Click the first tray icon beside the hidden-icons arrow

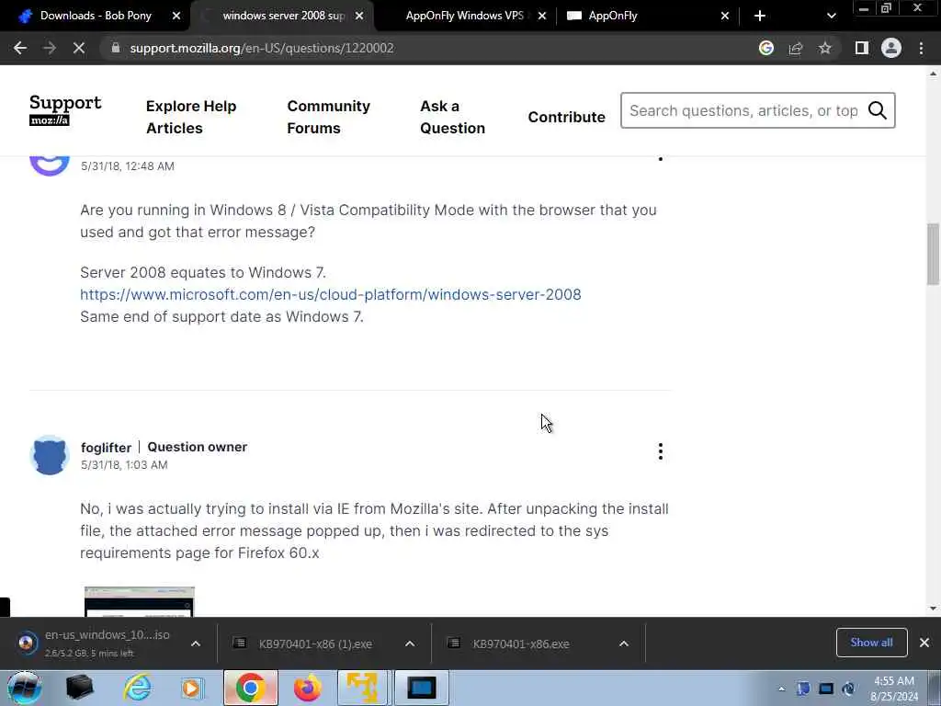tap(803, 689)
